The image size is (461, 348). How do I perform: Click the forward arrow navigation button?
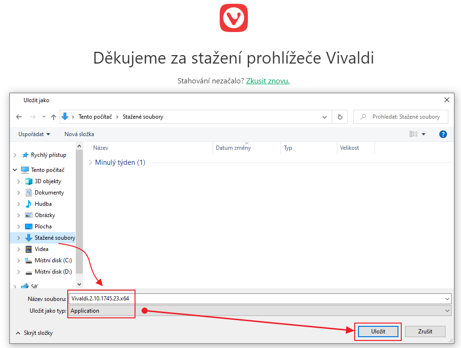click(32, 117)
